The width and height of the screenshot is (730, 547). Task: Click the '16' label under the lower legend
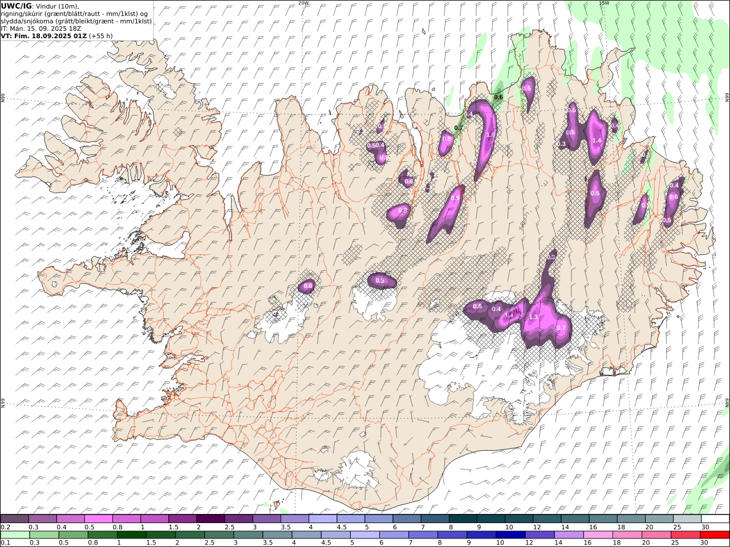click(x=588, y=543)
